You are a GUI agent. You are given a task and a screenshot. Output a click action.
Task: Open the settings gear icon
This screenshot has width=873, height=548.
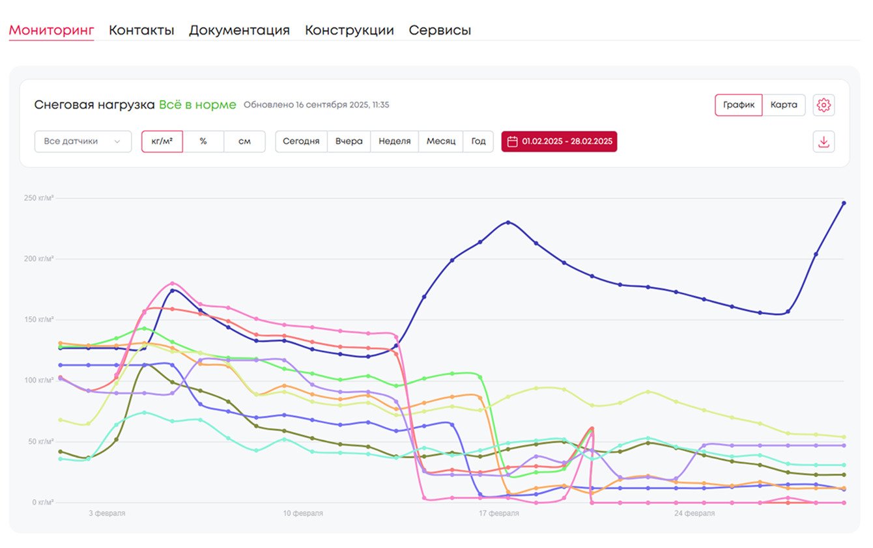(x=823, y=105)
